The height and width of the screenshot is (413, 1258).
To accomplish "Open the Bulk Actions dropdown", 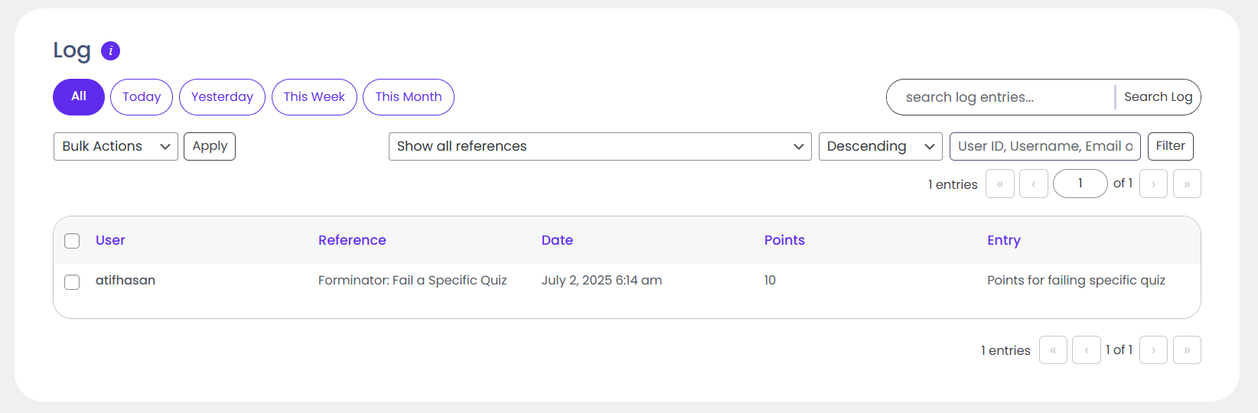I will 116,146.
